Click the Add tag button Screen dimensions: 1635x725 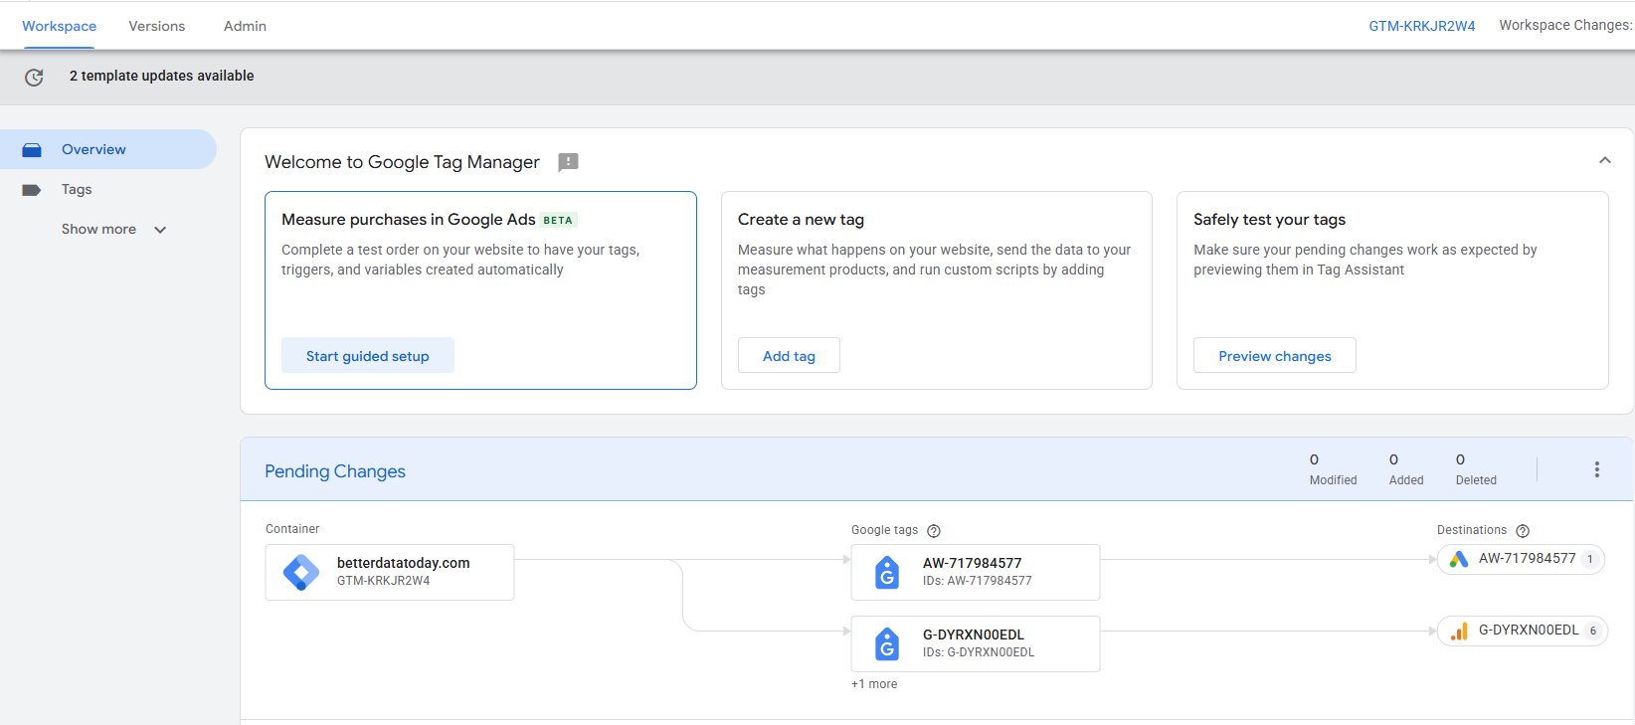pyautogui.click(x=789, y=355)
